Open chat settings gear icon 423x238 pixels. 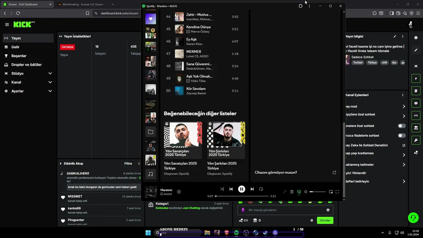[x=312, y=220]
